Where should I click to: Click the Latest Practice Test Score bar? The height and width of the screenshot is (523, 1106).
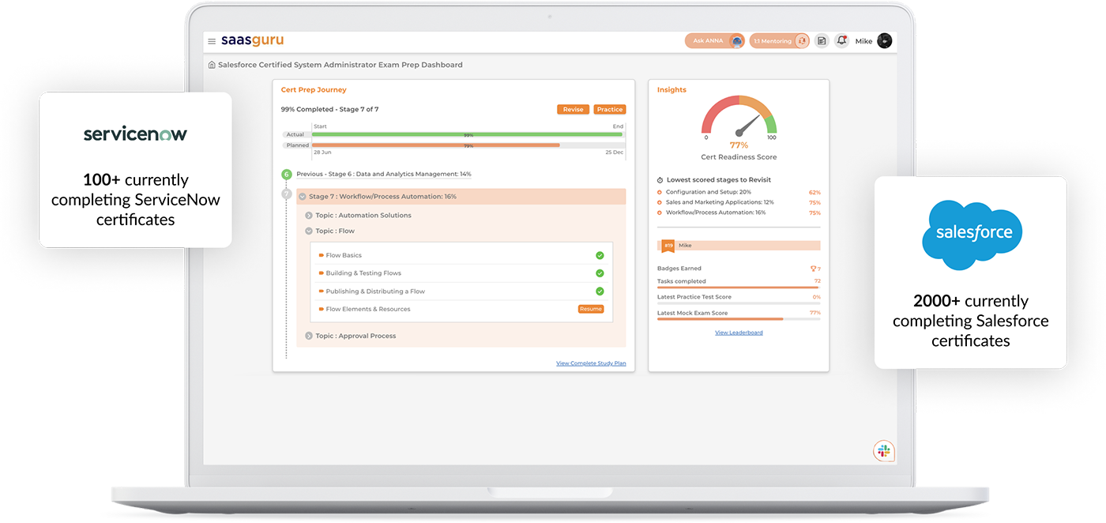click(x=739, y=303)
